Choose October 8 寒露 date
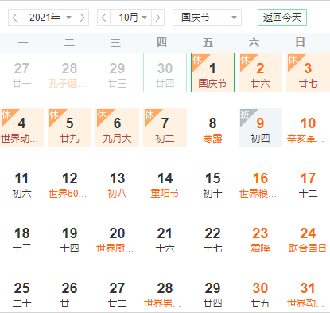 pyautogui.click(x=212, y=127)
